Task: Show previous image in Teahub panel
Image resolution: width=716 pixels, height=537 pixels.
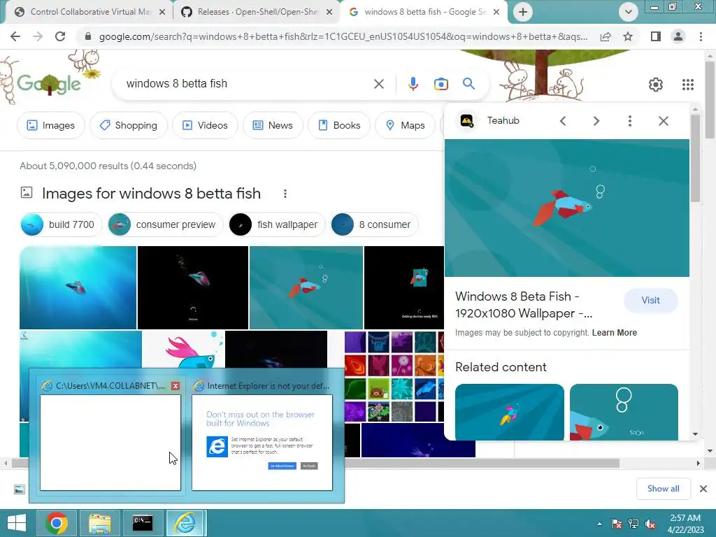Action: 563,121
